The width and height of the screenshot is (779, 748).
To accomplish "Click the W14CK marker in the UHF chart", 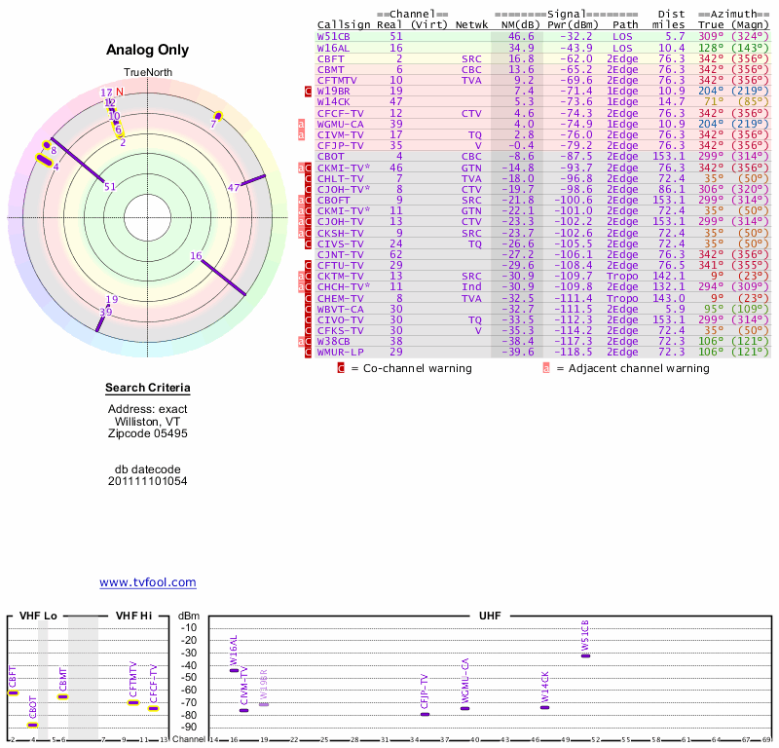I will click(x=544, y=707).
